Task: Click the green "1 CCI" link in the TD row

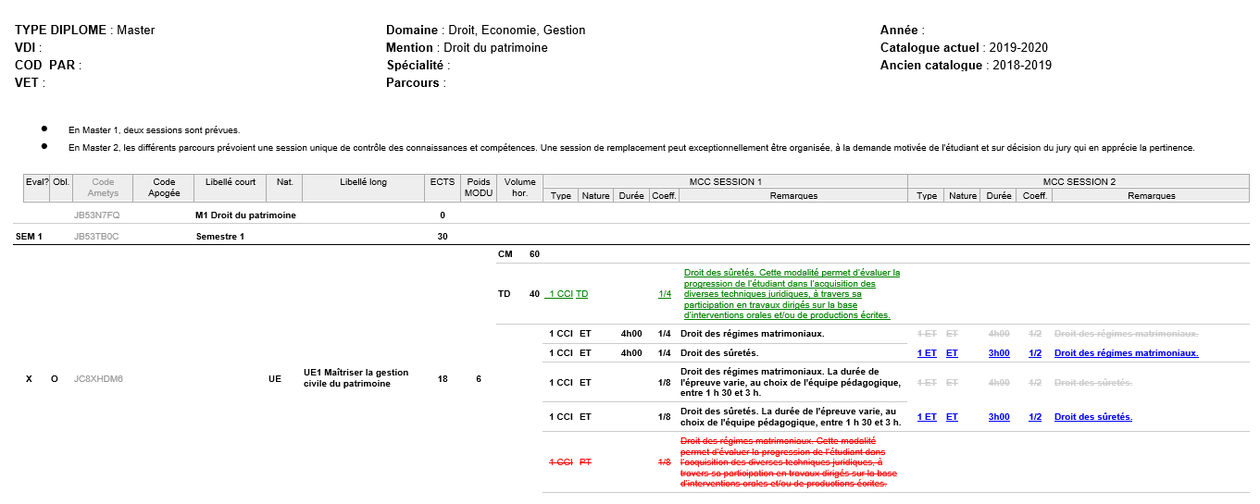Action: 558,294
